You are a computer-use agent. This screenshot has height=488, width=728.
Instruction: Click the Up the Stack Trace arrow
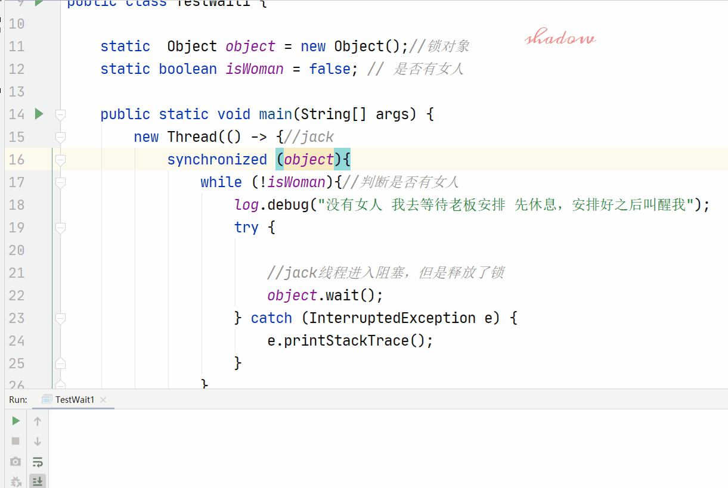(38, 421)
